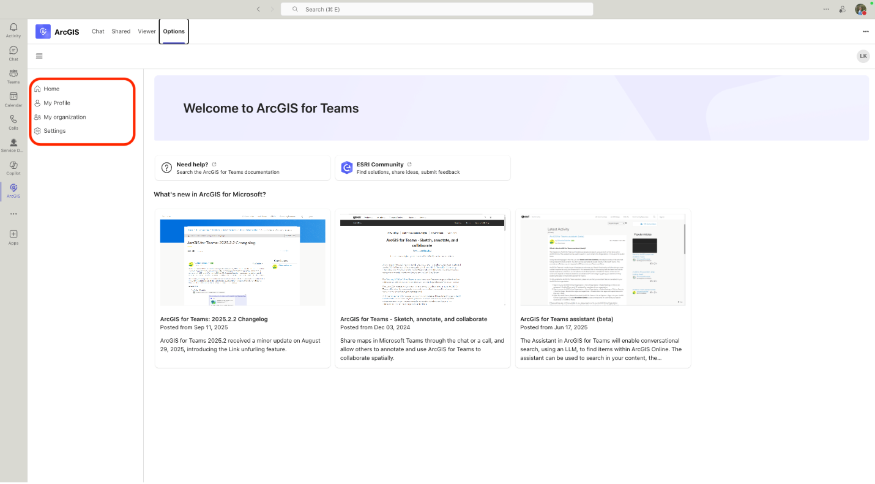Open the Teams icon in the sidebar
Viewport: 875px width, 484px height.
[x=13, y=75]
